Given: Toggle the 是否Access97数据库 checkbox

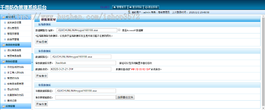Looking at the screenshot, I should pyautogui.click(x=119, y=30).
